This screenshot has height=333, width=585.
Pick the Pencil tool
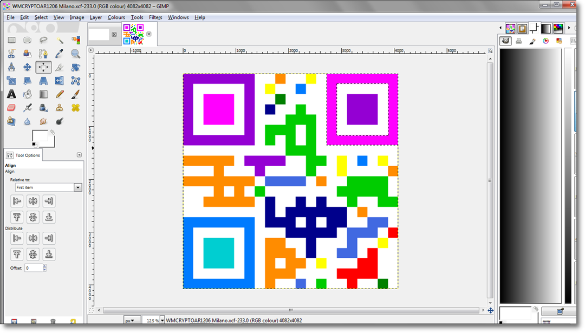tap(60, 94)
